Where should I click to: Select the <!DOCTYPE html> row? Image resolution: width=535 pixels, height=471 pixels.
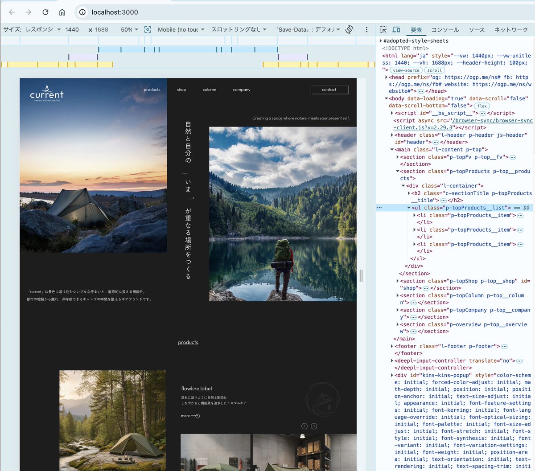[x=405, y=48]
